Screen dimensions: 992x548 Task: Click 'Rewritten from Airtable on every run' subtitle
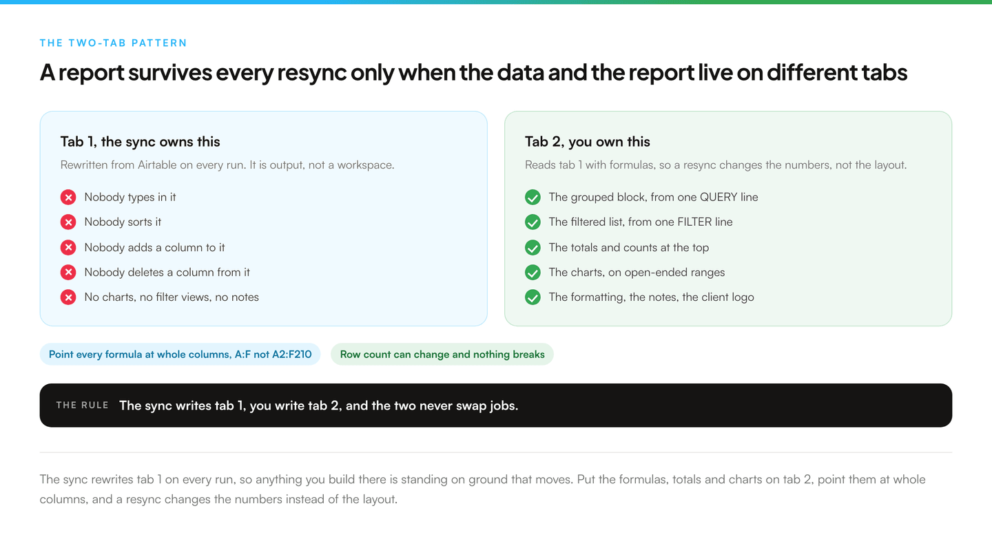click(x=227, y=165)
